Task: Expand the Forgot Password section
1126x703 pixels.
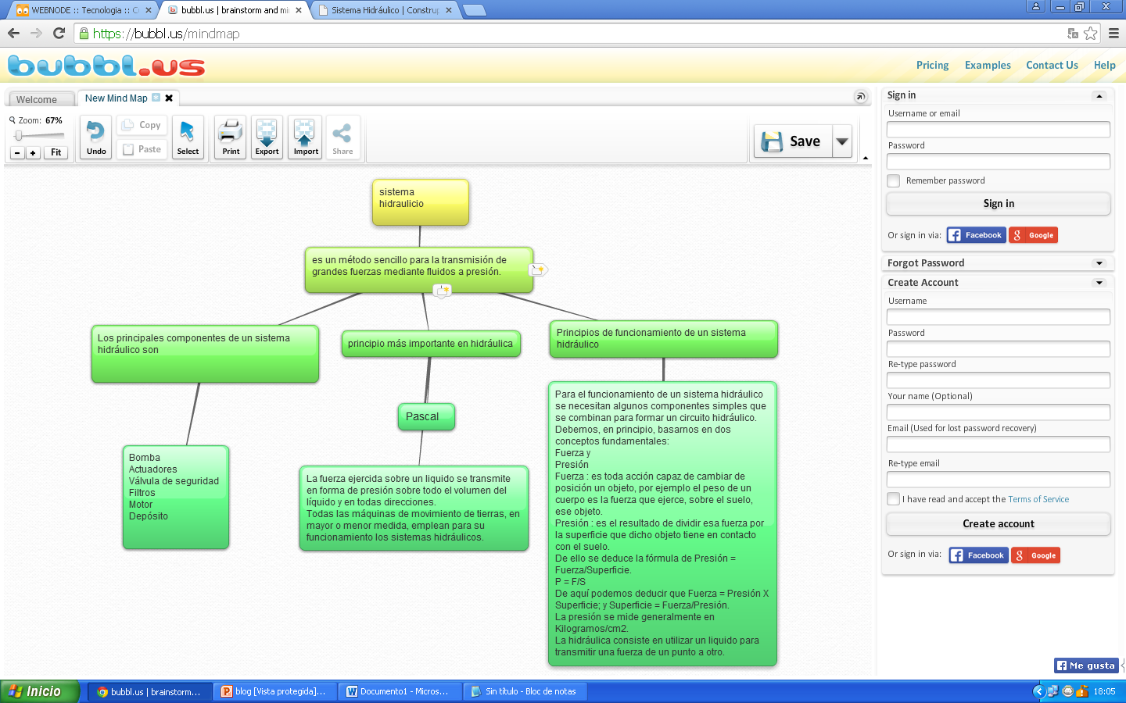Action: [1099, 263]
